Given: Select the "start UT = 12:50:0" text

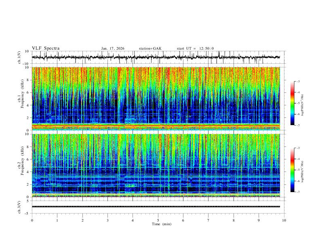Looking at the screenshot, I should [195, 48].
